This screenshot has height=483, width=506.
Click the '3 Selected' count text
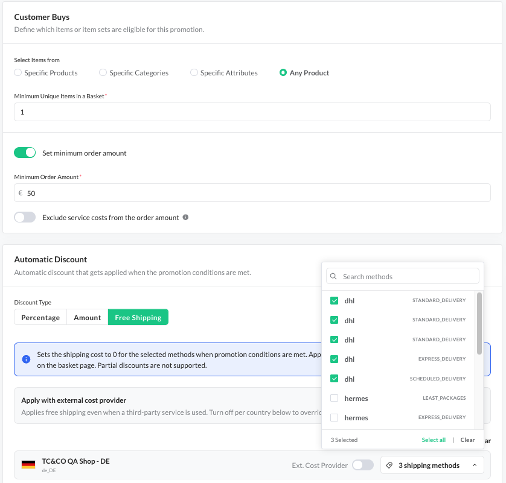click(x=344, y=440)
